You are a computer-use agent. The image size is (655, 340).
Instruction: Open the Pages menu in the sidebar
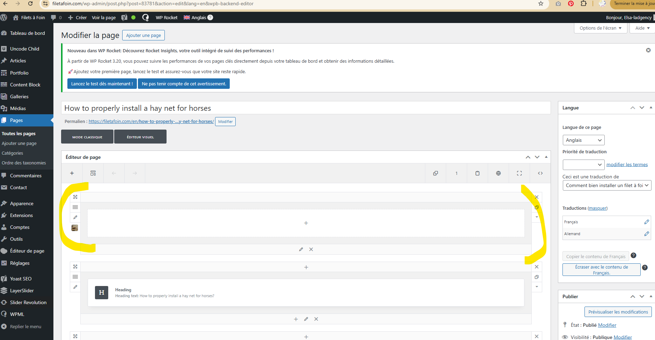tap(27, 120)
